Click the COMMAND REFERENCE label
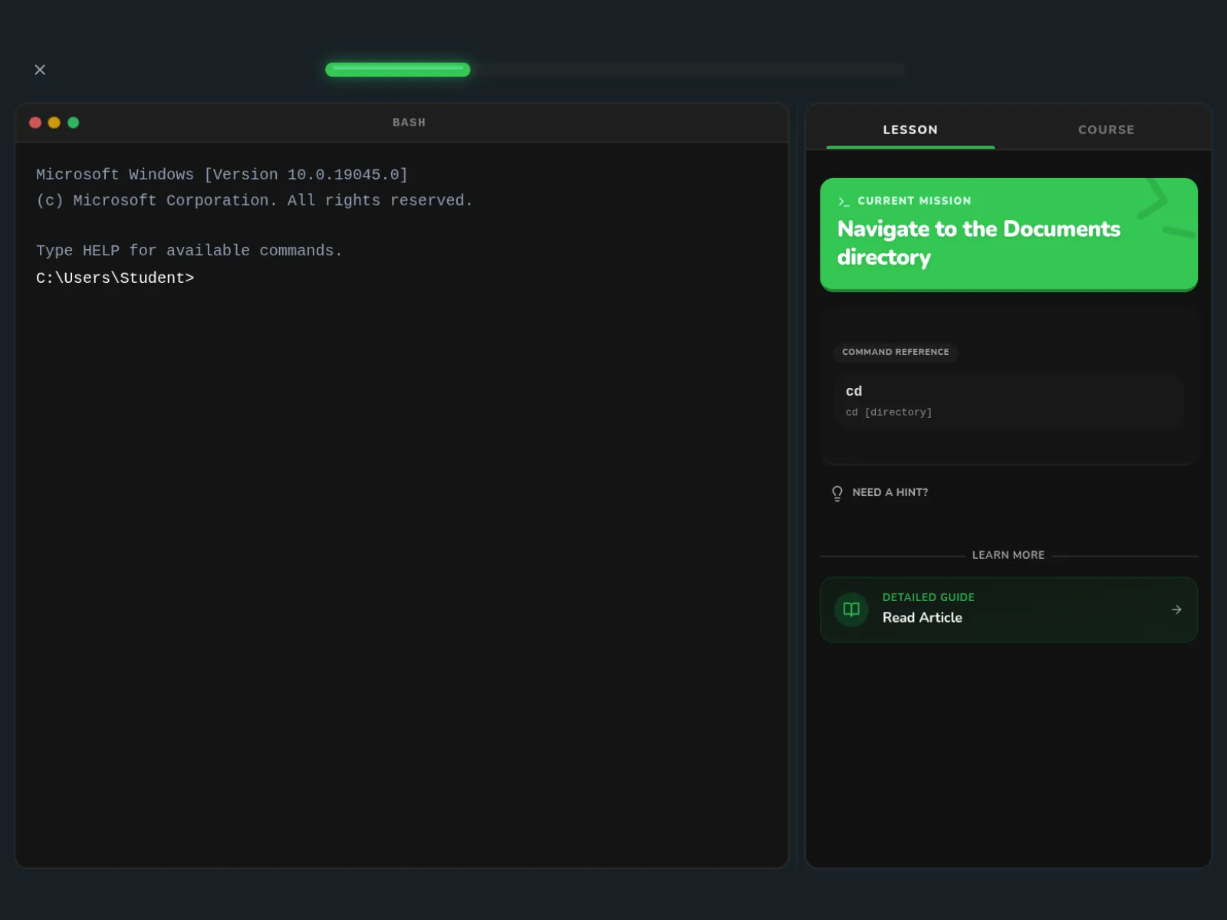 [x=895, y=352]
